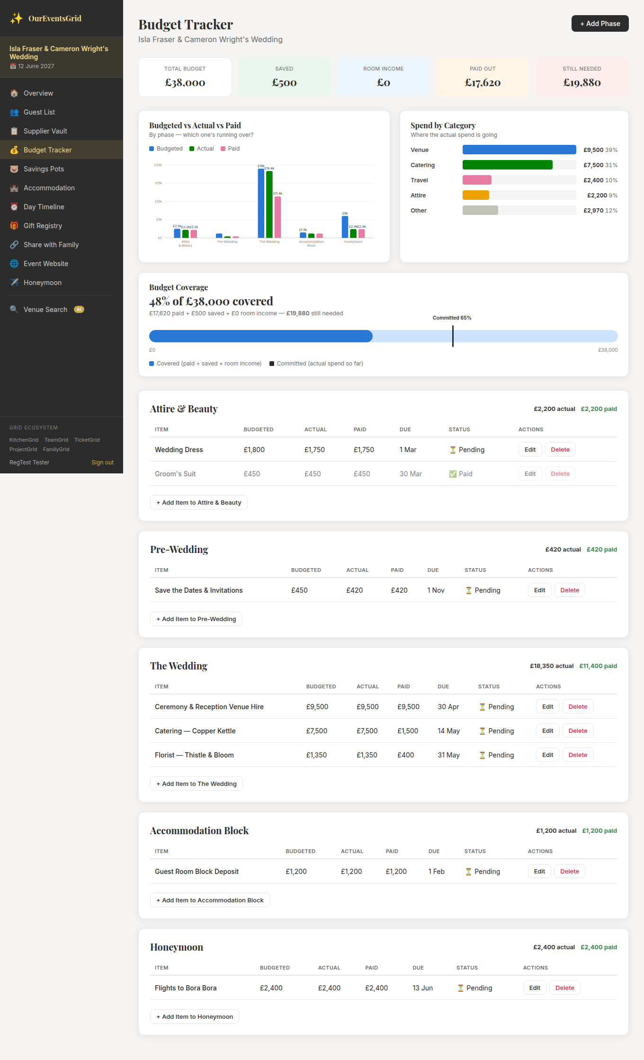This screenshot has height=1060, width=644.
Task: Delete the Groom's Suit item
Action: 560,474
